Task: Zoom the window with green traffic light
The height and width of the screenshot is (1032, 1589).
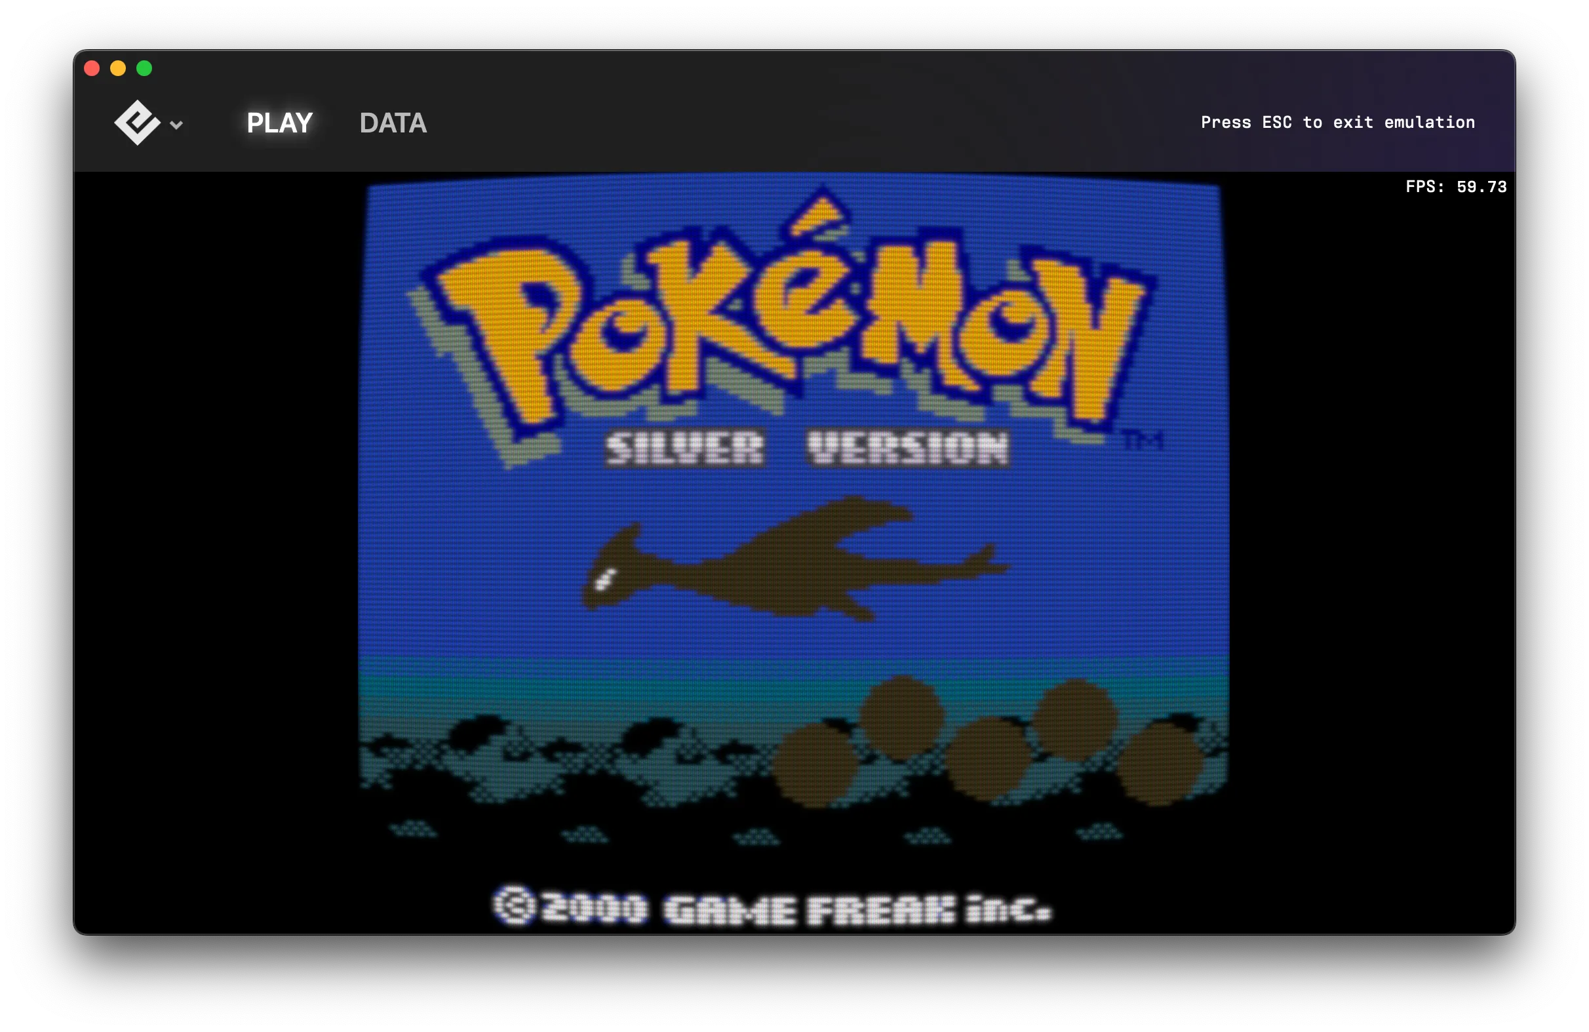Action: pyautogui.click(x=145, y=68)
